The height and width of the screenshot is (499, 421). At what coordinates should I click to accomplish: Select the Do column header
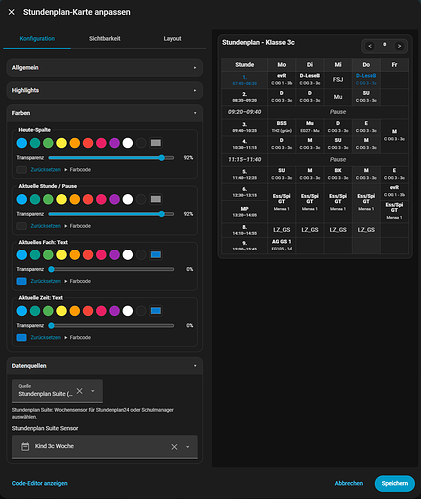tap(366, 65)
